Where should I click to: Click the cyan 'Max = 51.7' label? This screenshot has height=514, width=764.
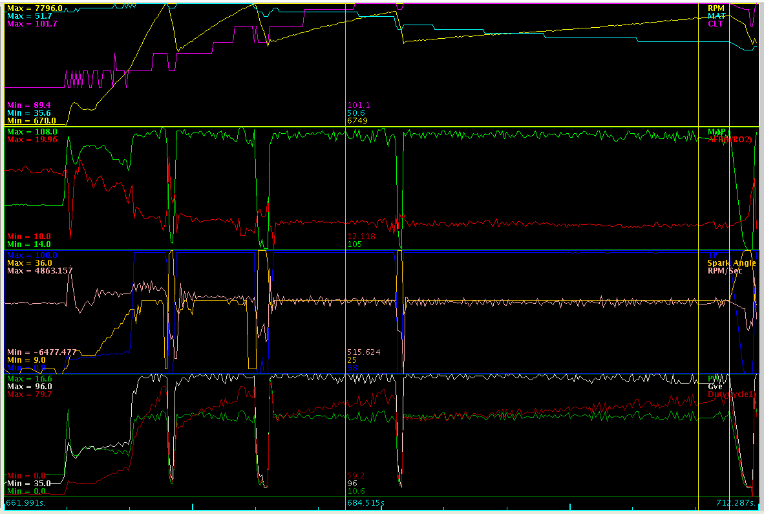29,16
